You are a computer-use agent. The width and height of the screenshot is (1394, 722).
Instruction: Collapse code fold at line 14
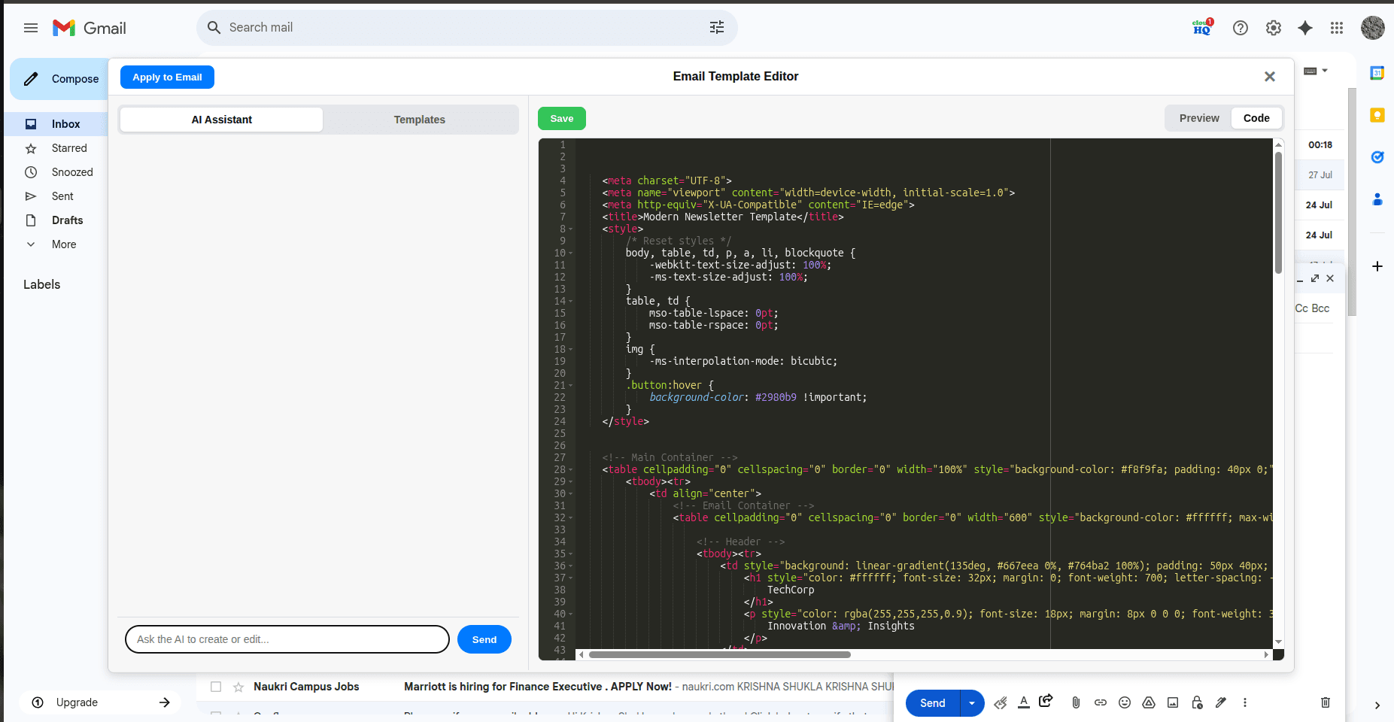point(571,301)
